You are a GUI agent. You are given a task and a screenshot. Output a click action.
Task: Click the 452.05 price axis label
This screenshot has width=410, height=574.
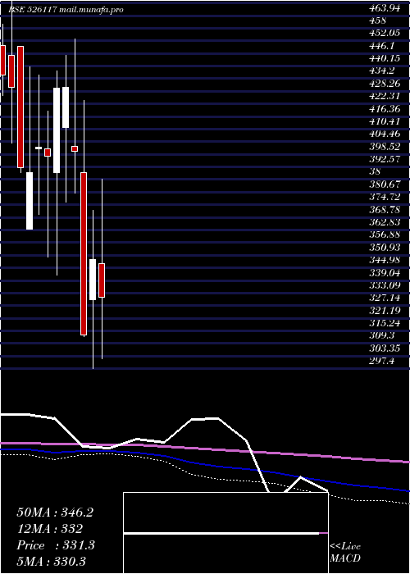(385, 34)
